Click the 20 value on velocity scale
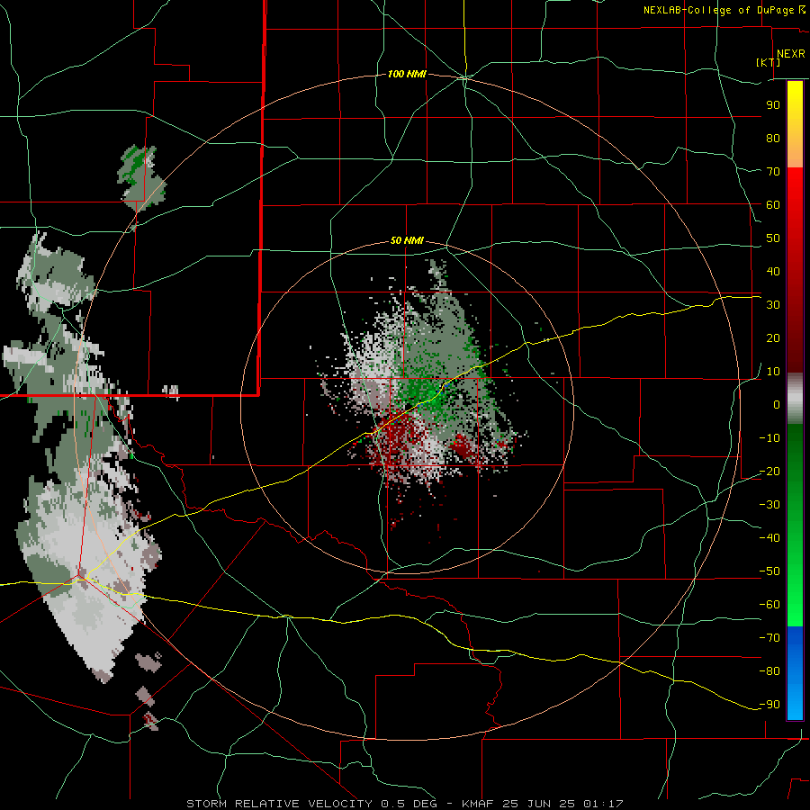Screen dimensions: 810x810 point(773,337)
